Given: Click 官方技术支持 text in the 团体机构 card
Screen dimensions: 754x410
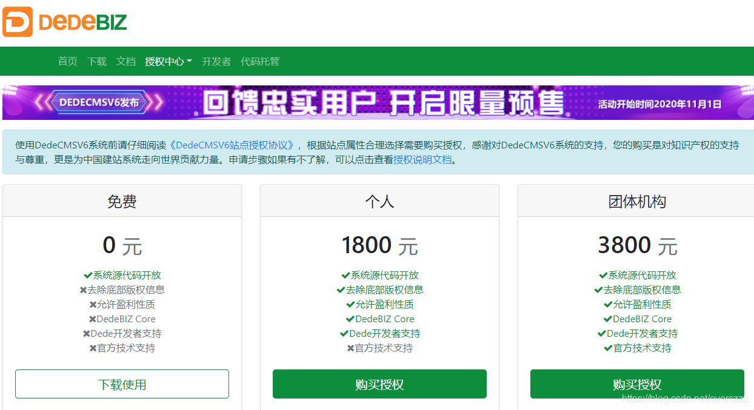Looking at the screenshot, I should tap(642, 348).
